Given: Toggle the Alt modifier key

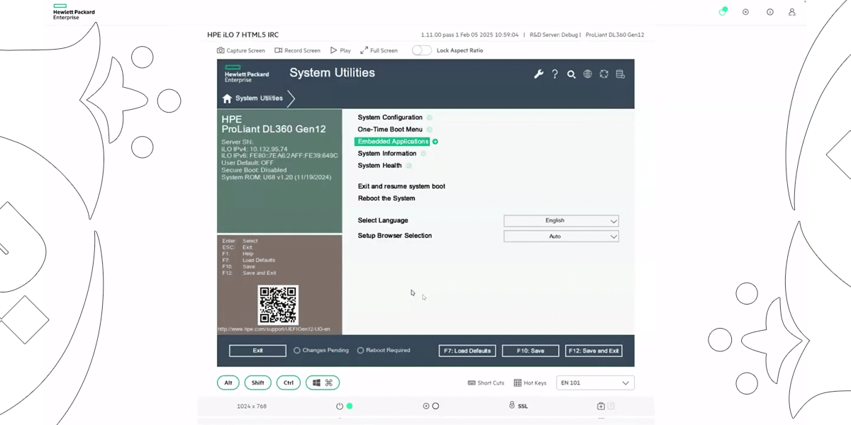Looking at the screenshot, I should coord(228,382).
